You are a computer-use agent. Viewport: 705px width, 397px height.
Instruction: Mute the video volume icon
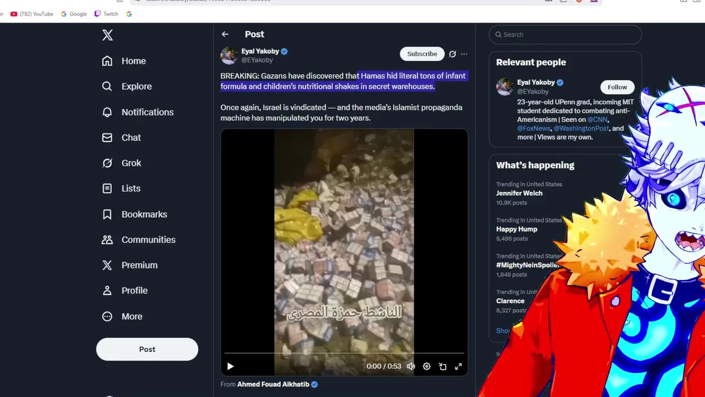tap(411, 366)
